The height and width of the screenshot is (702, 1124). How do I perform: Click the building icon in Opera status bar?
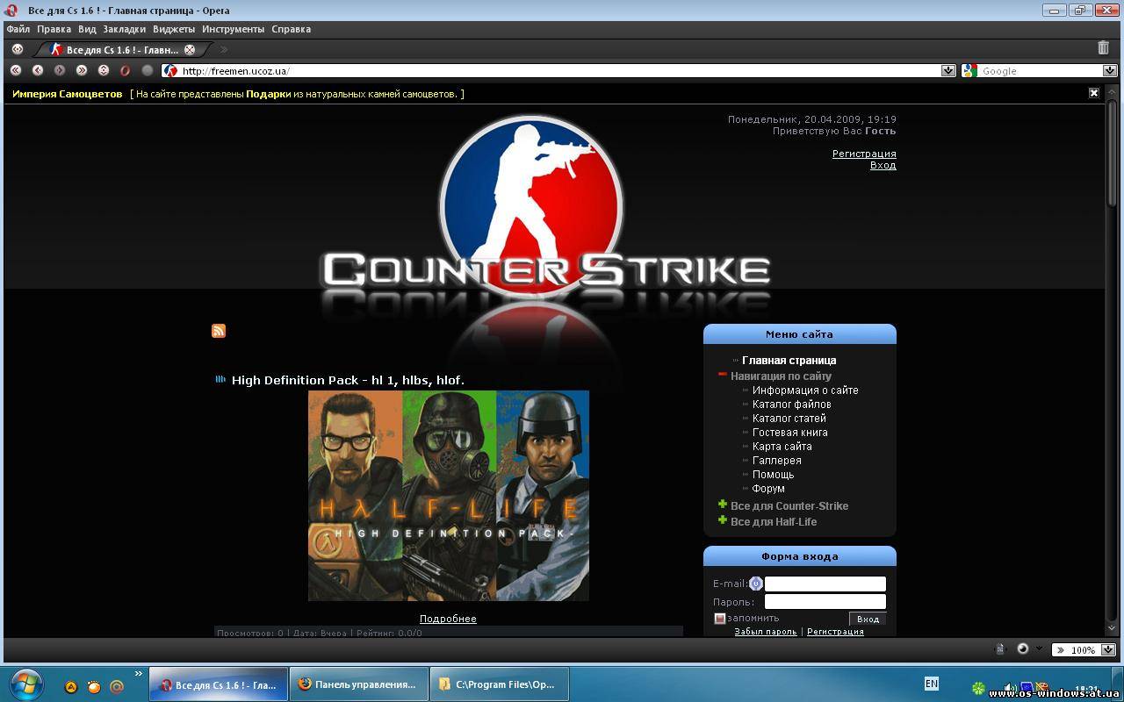[999, 649]
